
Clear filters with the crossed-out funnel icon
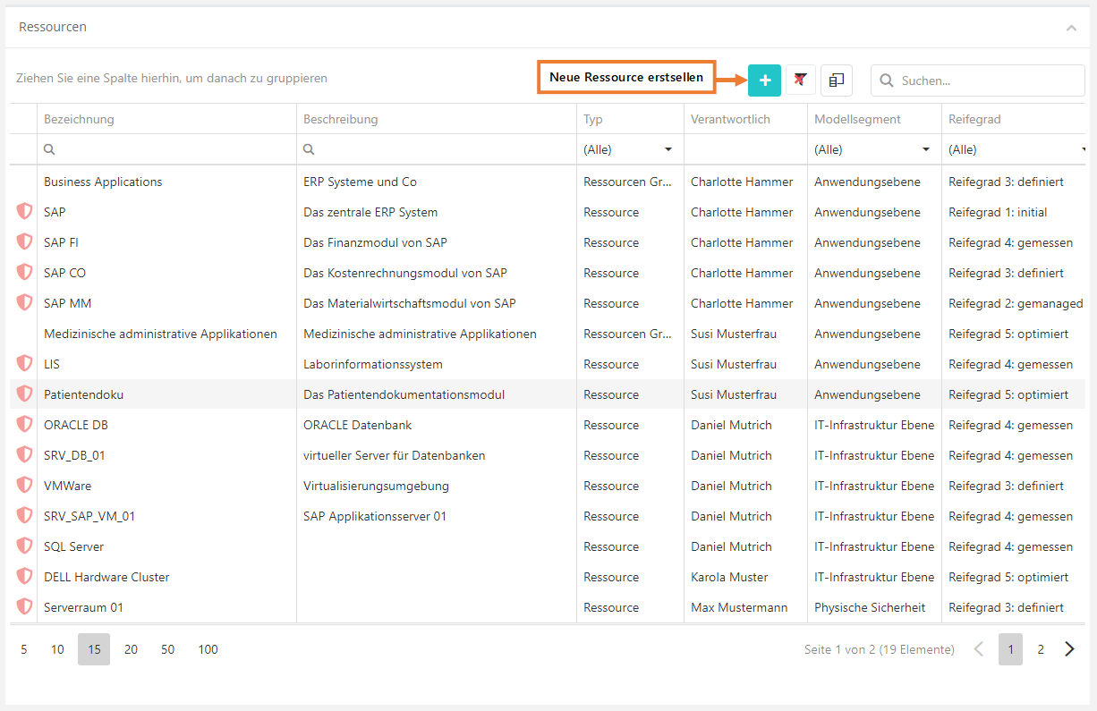click(x=800, y=80)
